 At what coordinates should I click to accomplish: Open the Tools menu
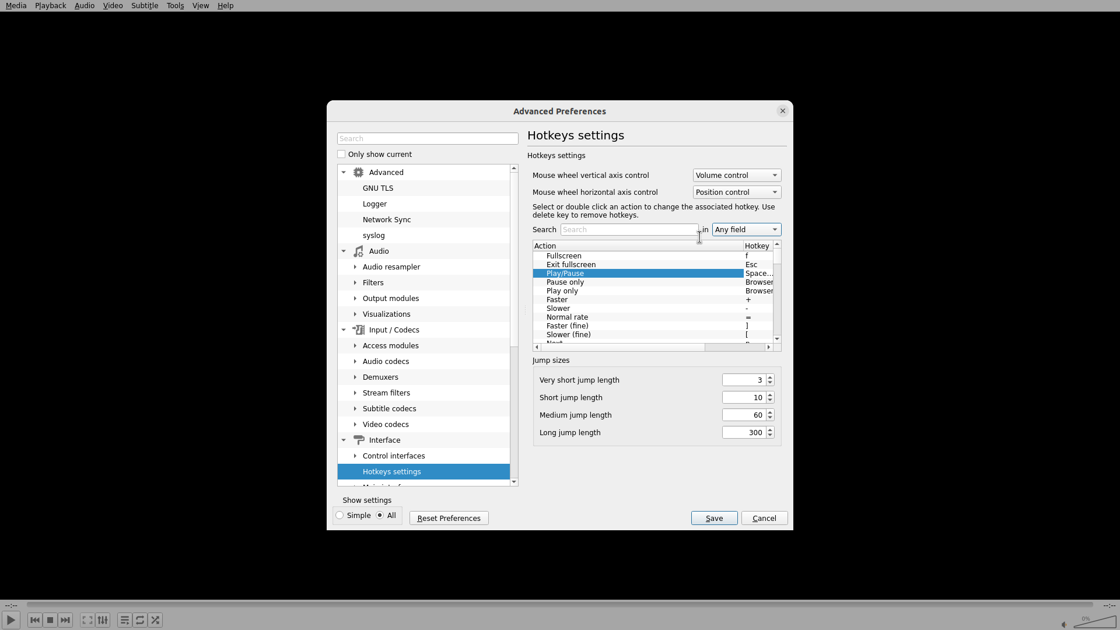175,6
